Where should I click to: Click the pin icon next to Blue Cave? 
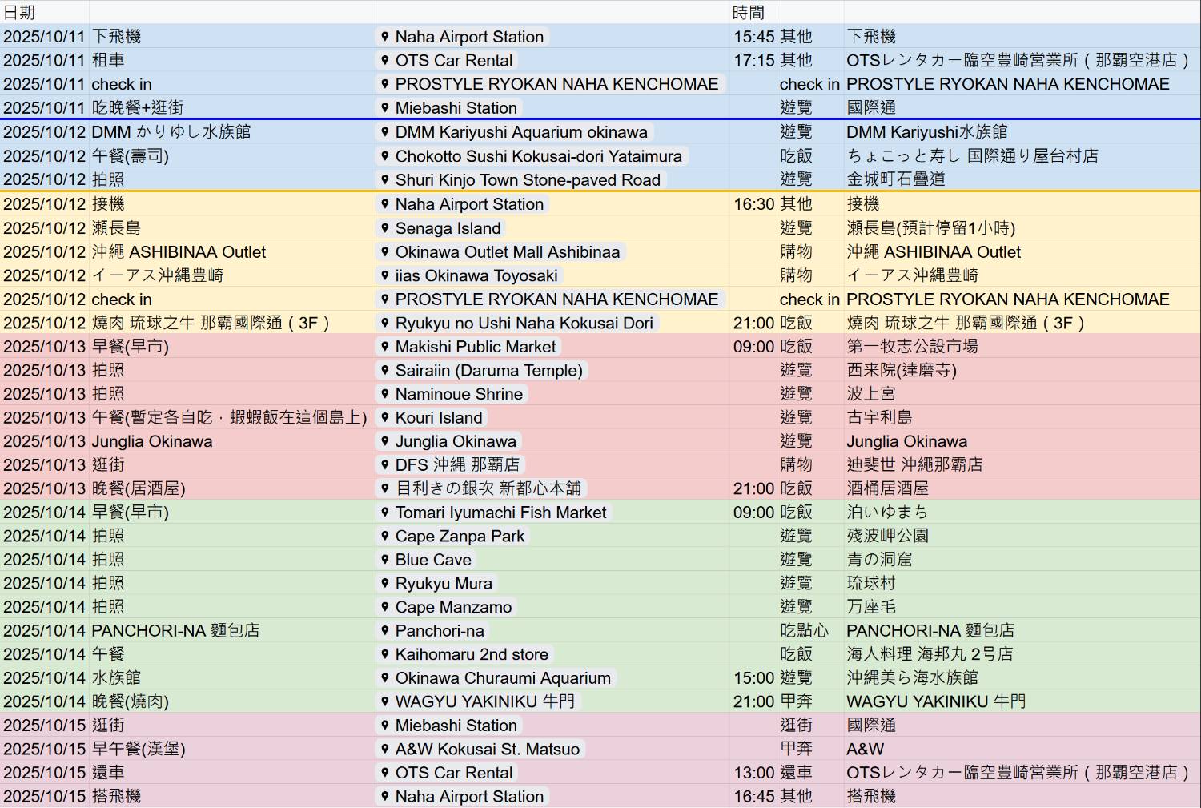point(385,559)
